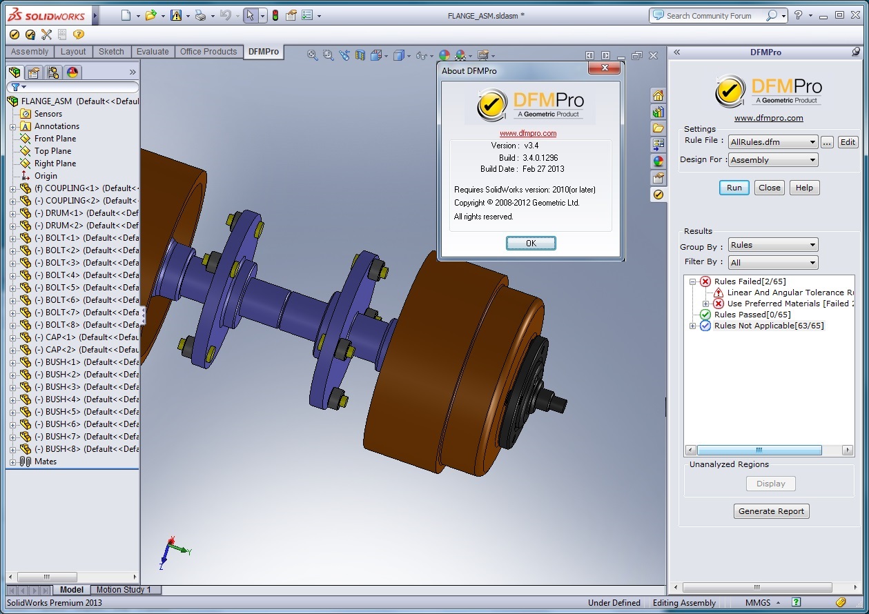Screen dimensions: 869x614
Task: Click the Rebuild traffic light icon
Action: click(275, 15)
